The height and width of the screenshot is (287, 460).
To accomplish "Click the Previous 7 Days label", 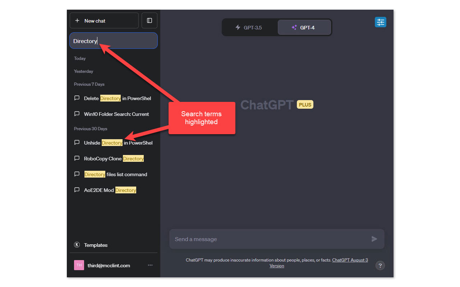I will click(89, 84).
